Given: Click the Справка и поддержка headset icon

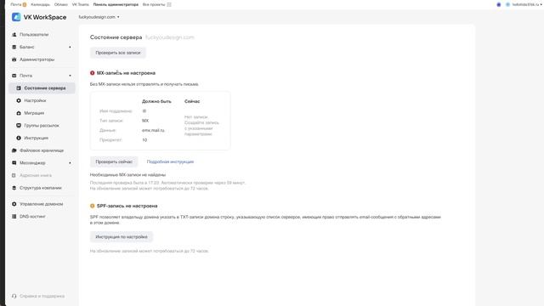Looking at the screenshot, I should pos(14,296).
